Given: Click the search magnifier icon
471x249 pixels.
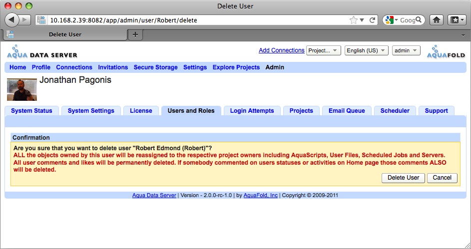Looking at the screenshot, I should click(x=419, y=20).
